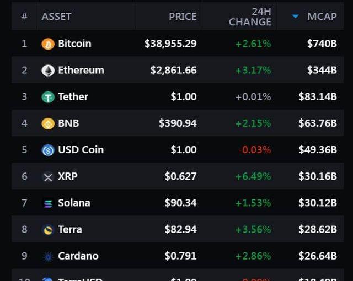The height and width of the screenshot is (281, 353).
Task: Toggle sort arrow beside MCAP header
Action: pos(295,16)
